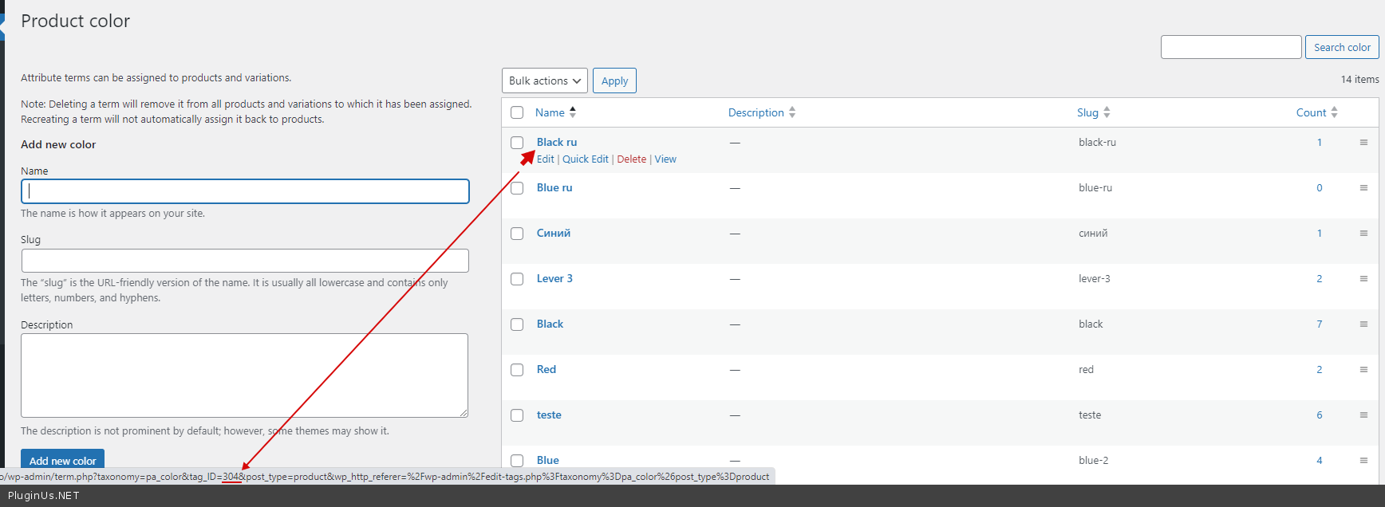This screenshot has height=507, width=1385.
Task: Click drag handle icon for Blue ru row
Action: pos(1363,188)
